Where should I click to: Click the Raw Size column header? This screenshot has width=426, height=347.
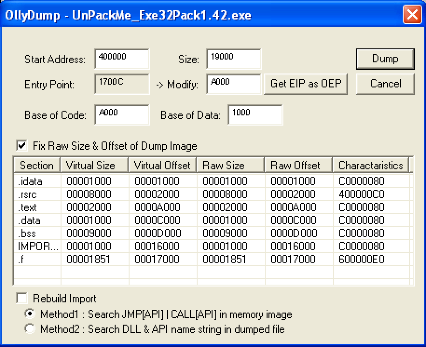pyautogui.click(x=230, y=165)
